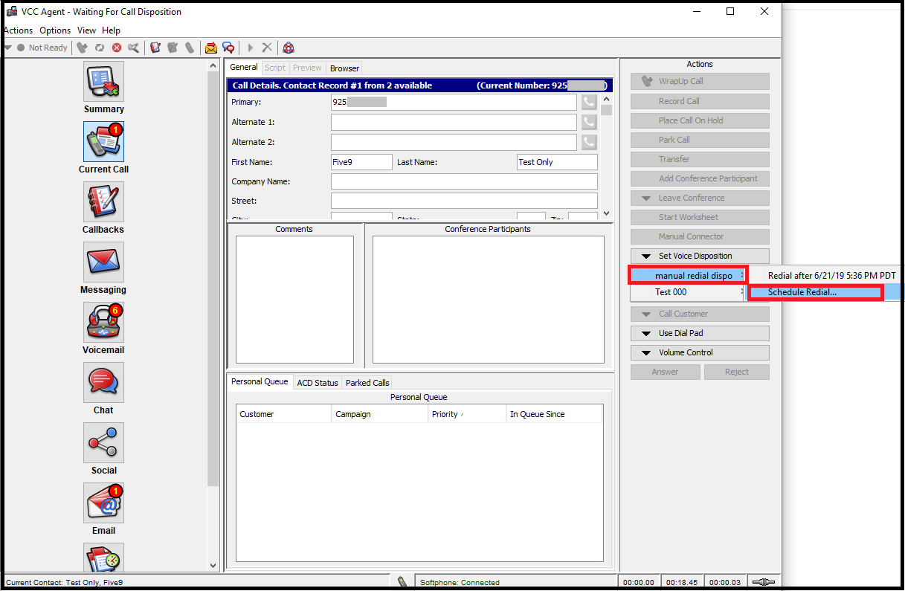
Task: Switch to the Browser tab
Action: click(344, 68)
